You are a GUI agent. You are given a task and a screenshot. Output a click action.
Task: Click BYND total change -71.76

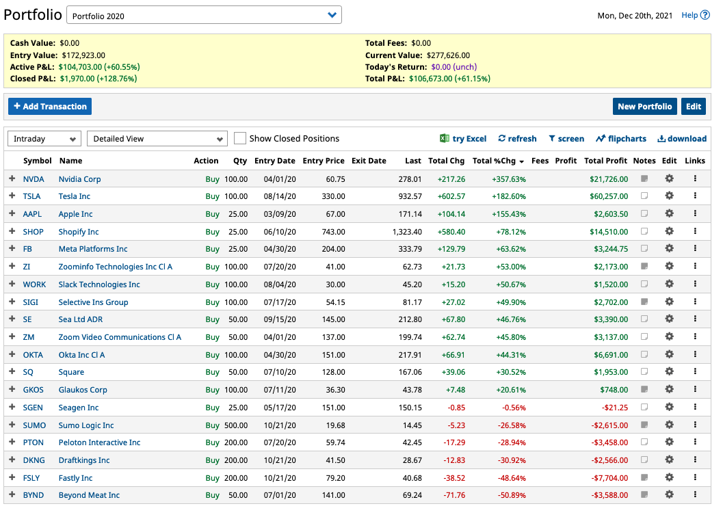tap(454, 495)
